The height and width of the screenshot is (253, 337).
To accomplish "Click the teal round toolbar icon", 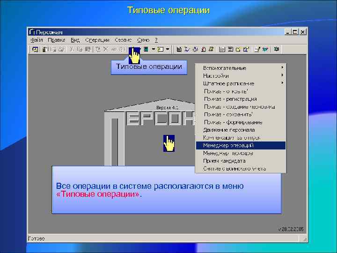I will tap(265, 49).
